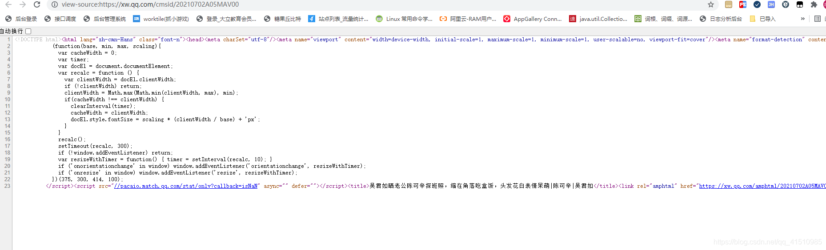Click the '(function(base, min, max, scaling){' line
This screenshot has height=250, width=826.
click(107, 46)
